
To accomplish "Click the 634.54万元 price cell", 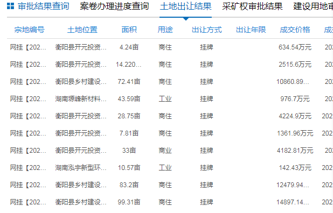I will pos(295,47).
